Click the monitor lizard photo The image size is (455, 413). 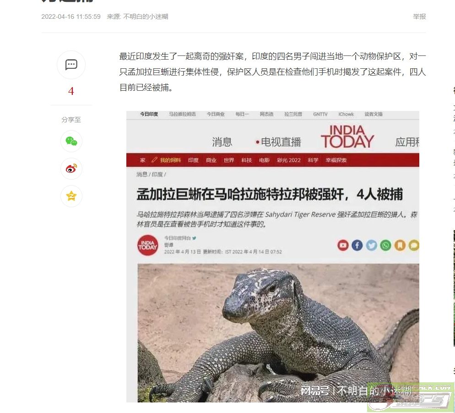click(x=278, y=333)
